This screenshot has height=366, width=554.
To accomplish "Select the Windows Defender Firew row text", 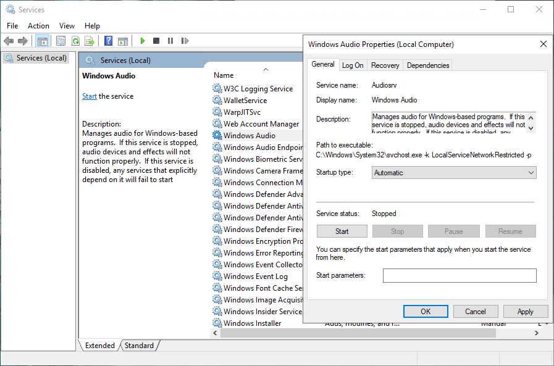I will coord(263,229).
